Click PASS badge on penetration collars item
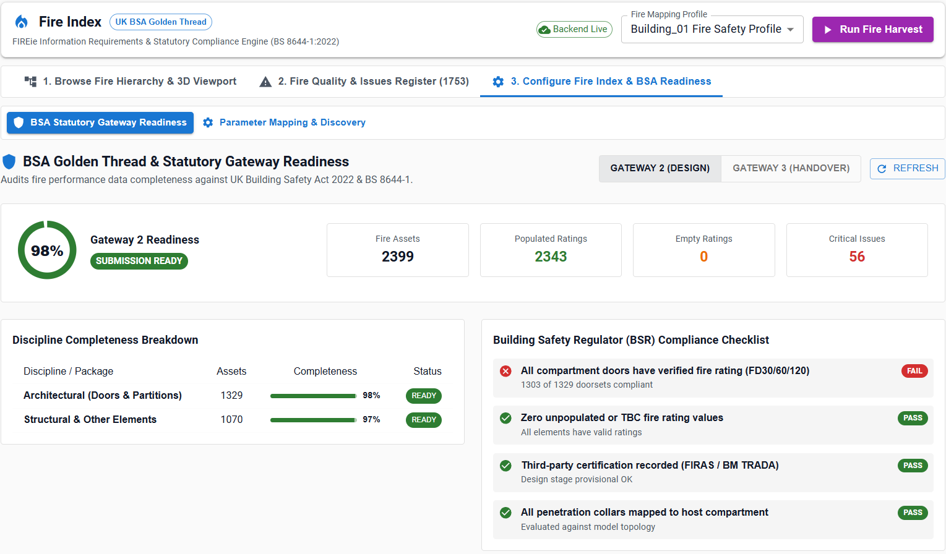The image size is (946, 554). 913,513
